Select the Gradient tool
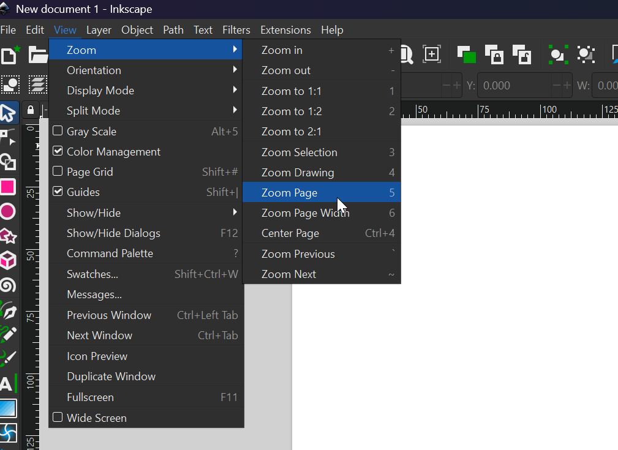 click(x=8, y=408)
